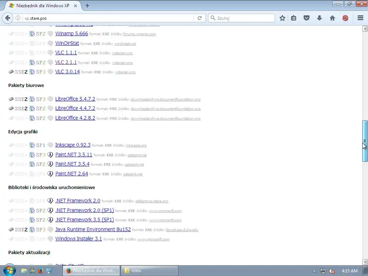
Task: Click info icon beside Paint.NET 2.64
Action: pyautogui.click(x=50, y=174)
